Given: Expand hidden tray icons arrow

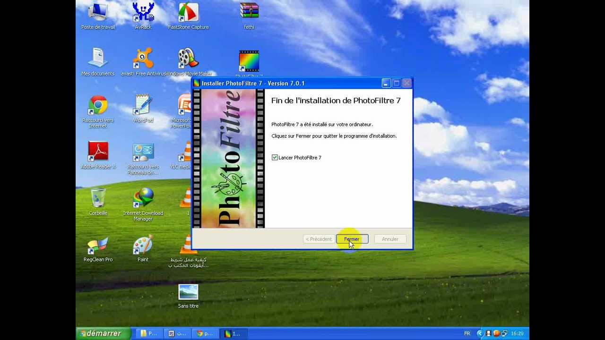Looking at the screenshot, I should 480,333.
